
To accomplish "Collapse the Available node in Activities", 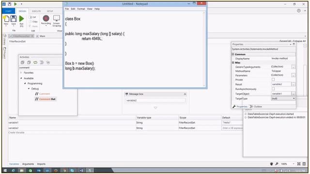I will click(x=21, y=78).
